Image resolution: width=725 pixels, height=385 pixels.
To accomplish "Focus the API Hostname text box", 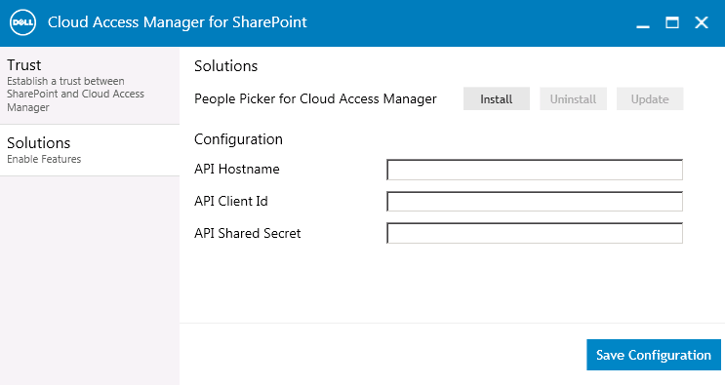I will pyautogui.click(x=535, y=170).
